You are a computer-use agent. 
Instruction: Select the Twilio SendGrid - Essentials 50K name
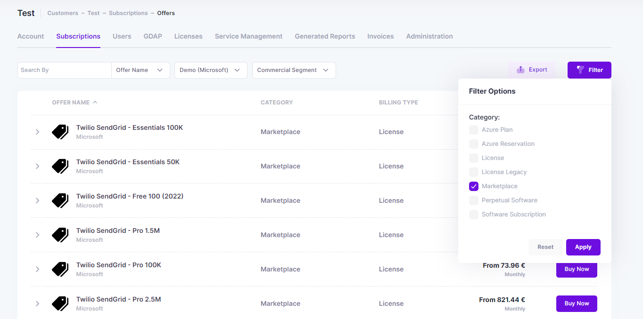128,162
